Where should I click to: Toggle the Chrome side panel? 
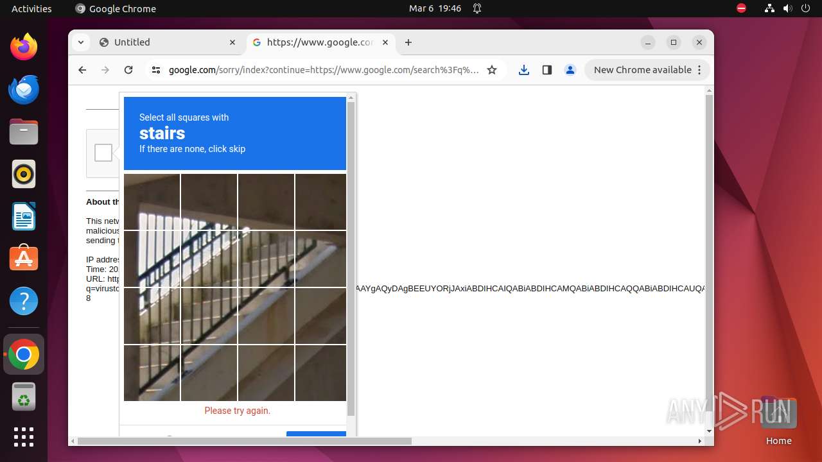tap(547, 70)
